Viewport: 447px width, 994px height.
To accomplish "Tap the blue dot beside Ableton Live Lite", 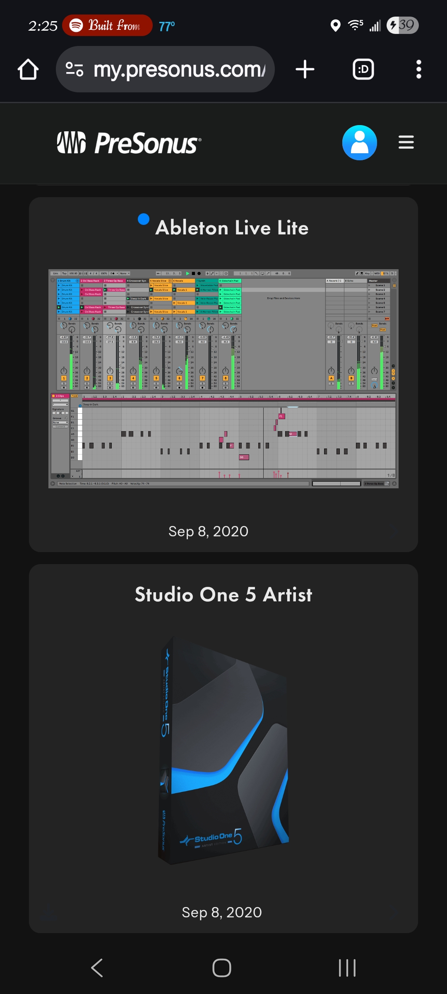I will pos(144,219).
